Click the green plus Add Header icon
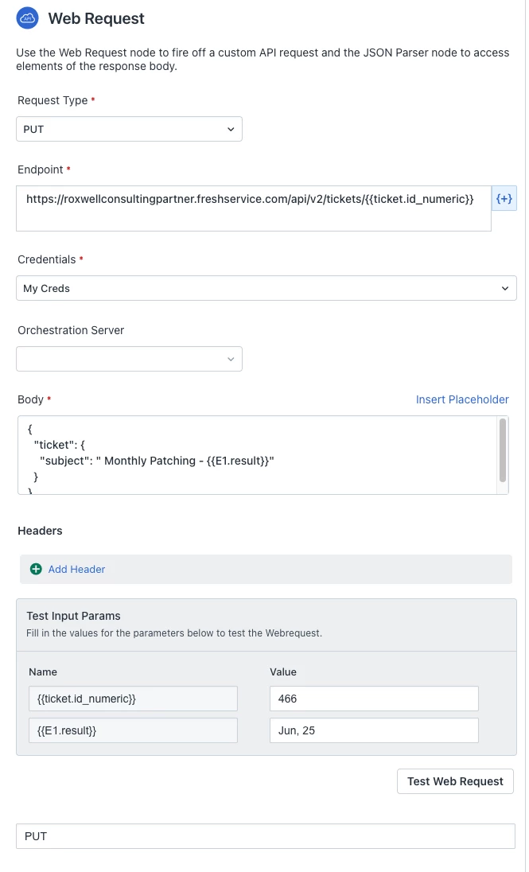The image size is (529, 872). pos(36,569)
